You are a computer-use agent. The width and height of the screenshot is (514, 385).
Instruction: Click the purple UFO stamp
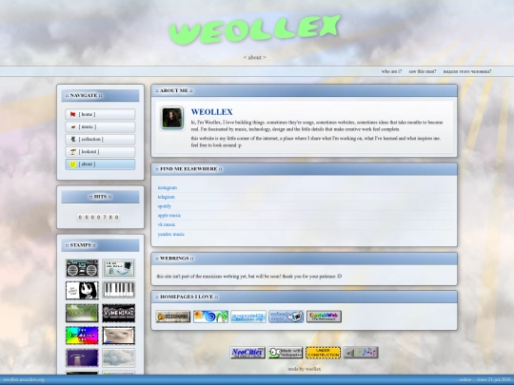pos(82,357)
